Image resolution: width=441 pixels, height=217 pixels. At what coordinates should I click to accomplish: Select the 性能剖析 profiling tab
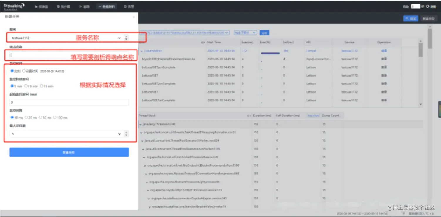click(x=107, y=6)
